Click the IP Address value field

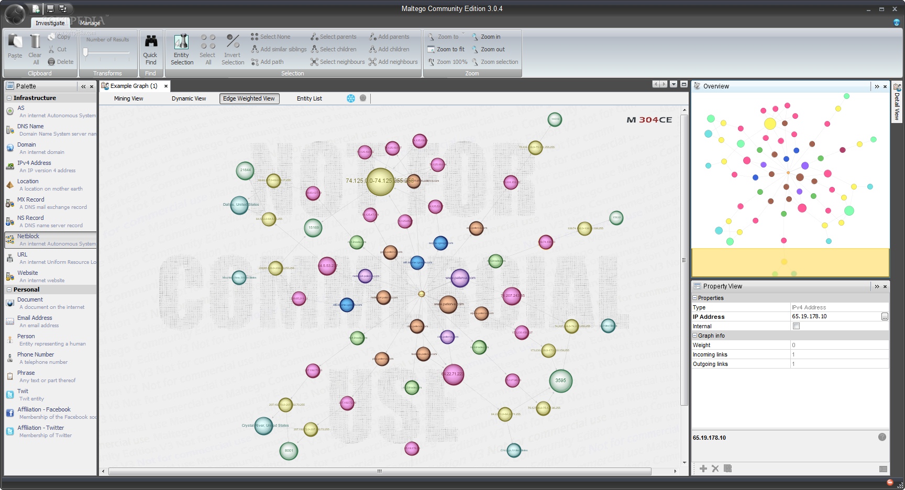click(835, 316)
